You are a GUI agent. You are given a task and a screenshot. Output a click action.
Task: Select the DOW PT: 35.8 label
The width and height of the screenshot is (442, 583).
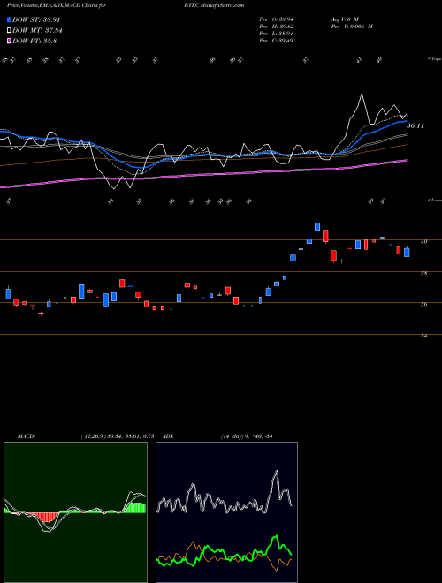coord(34,41)
